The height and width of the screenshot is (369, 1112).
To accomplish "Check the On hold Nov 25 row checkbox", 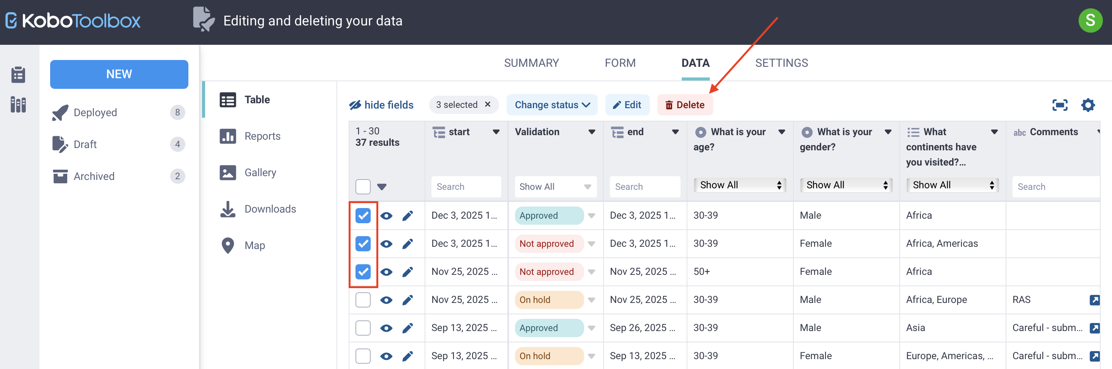I will [x=363, y=300].
